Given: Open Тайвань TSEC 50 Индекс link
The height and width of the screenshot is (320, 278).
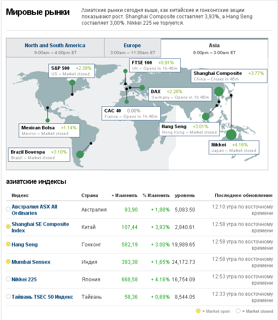Looking at the screenshot, I should tap(42, 297).
